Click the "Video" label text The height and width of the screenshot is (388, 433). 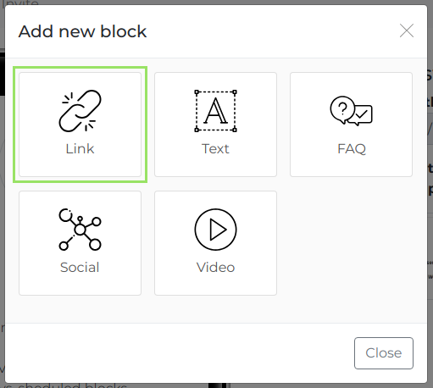pyautogui.click(x=215, y=268)
